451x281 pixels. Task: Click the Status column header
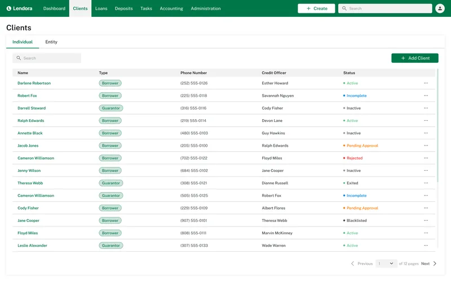point(349,73)
